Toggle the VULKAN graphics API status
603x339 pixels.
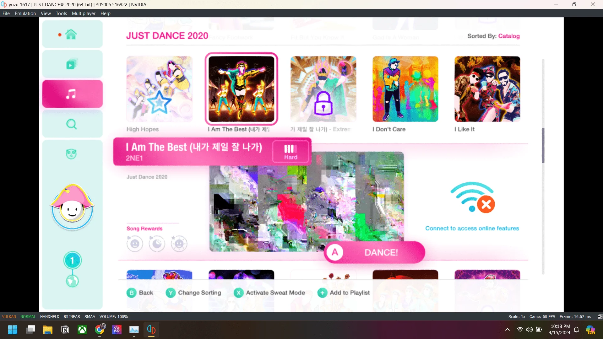point(9,316)
